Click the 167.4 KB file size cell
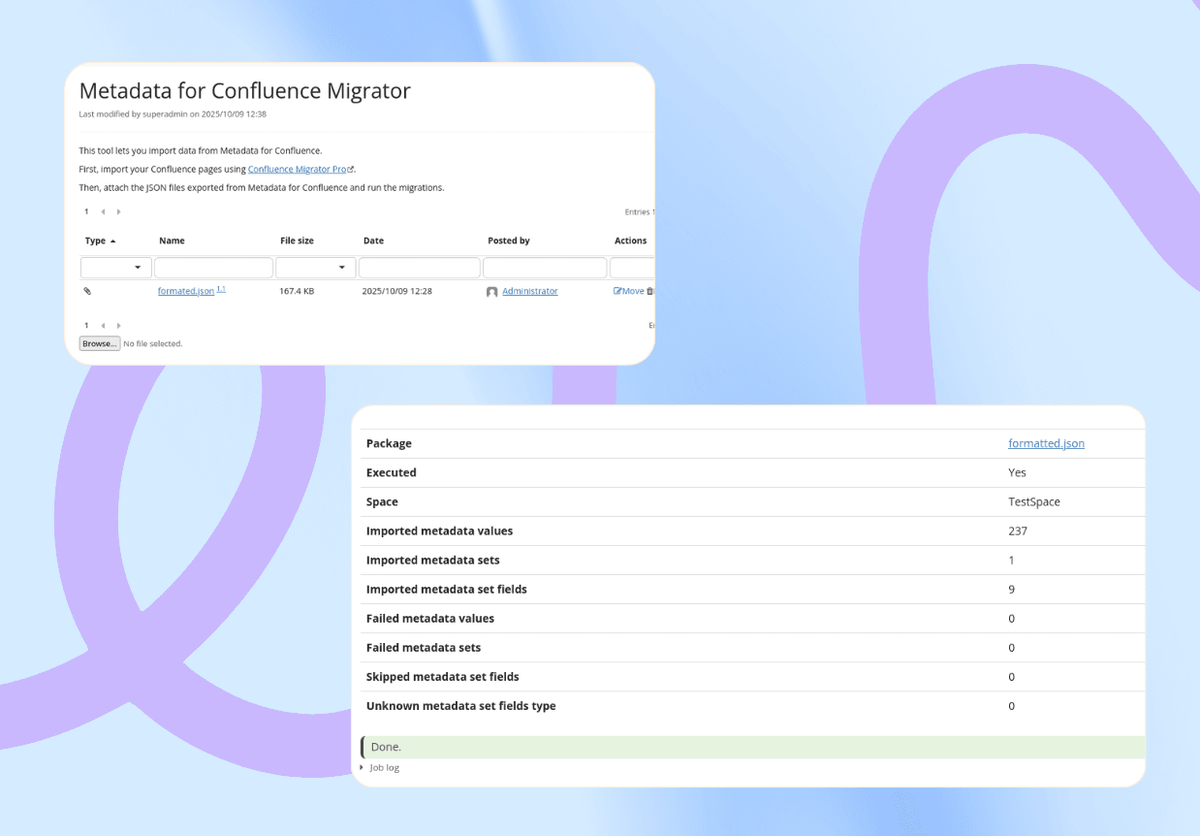Image resolution: width=1200 pixels, height=836 pixels. click(x=297, y=291)
